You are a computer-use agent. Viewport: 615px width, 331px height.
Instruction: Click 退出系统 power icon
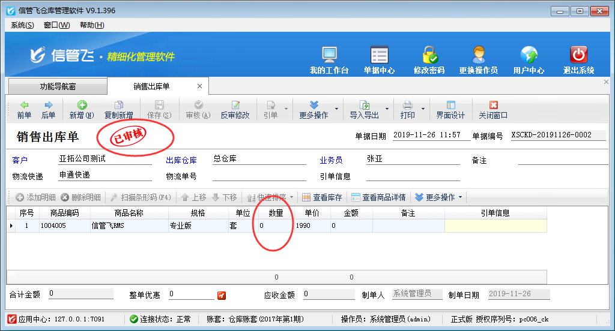(x=578, y=55)
